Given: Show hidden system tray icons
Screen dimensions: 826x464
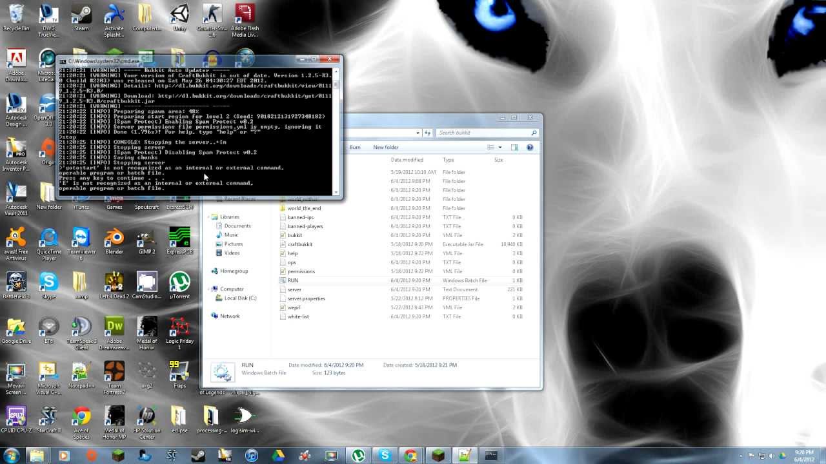Looking at the screenshot, I should coord(741,456).
